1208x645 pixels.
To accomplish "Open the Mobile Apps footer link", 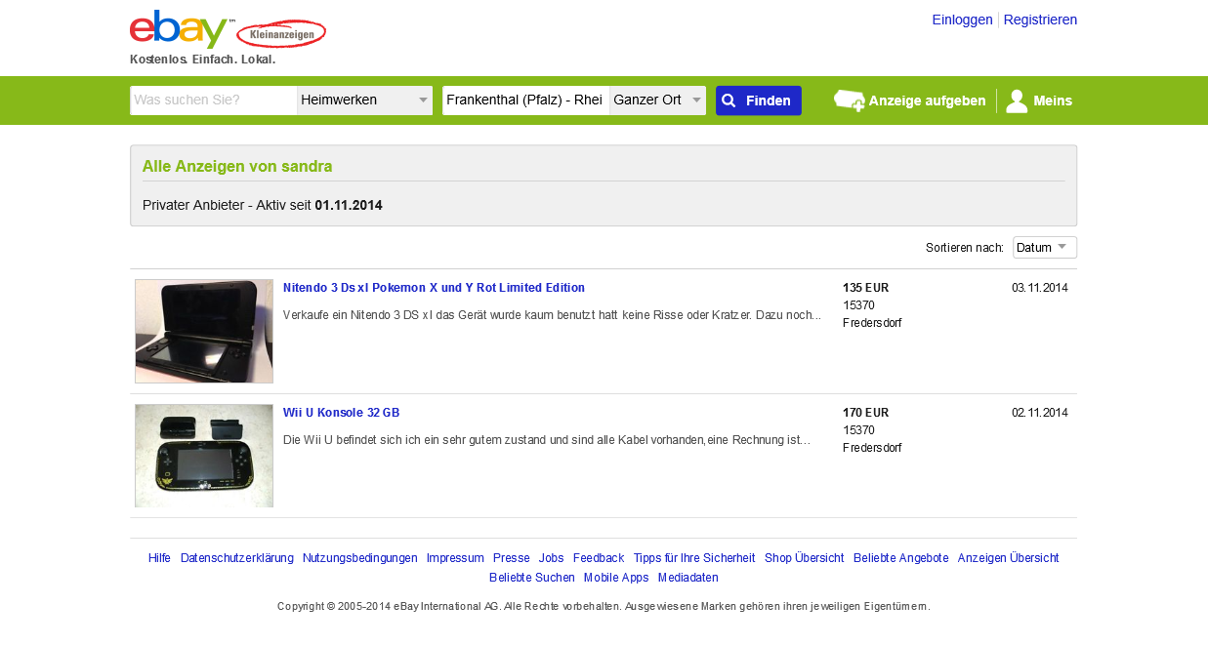I will point(616,578).
